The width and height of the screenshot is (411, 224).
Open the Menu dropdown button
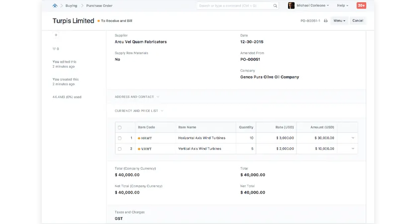pyautogui.click(x=339, y=21)
